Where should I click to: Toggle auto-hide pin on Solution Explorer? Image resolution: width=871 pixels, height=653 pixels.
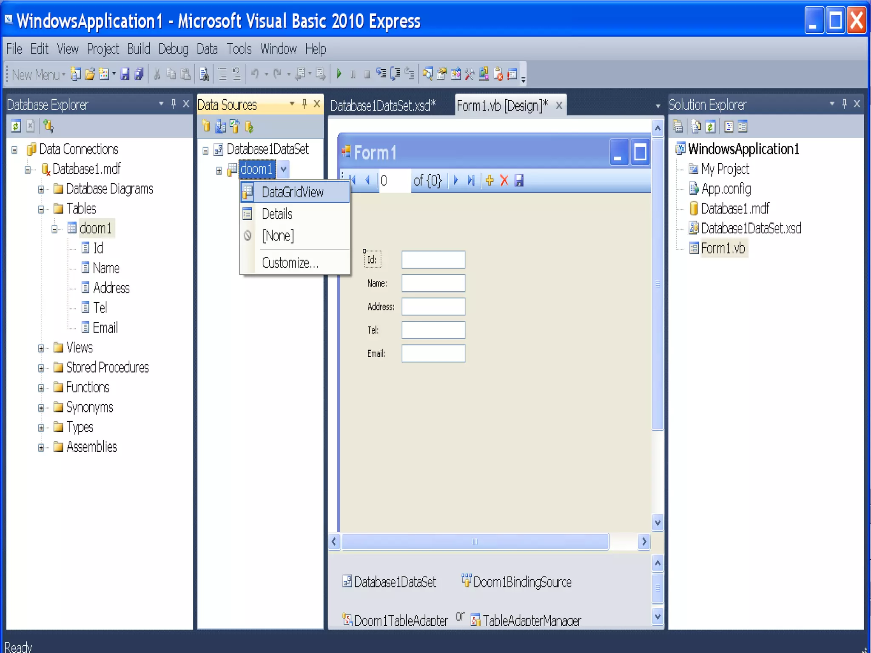[845, 104]
